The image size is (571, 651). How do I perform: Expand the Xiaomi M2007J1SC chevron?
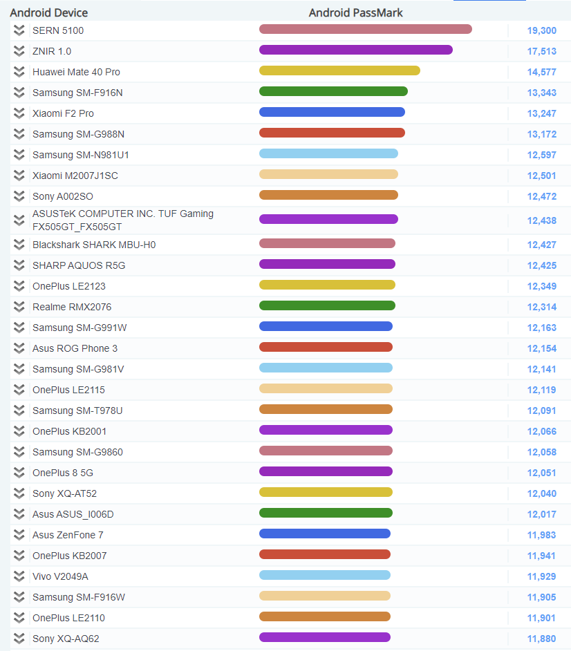point(19,176)
